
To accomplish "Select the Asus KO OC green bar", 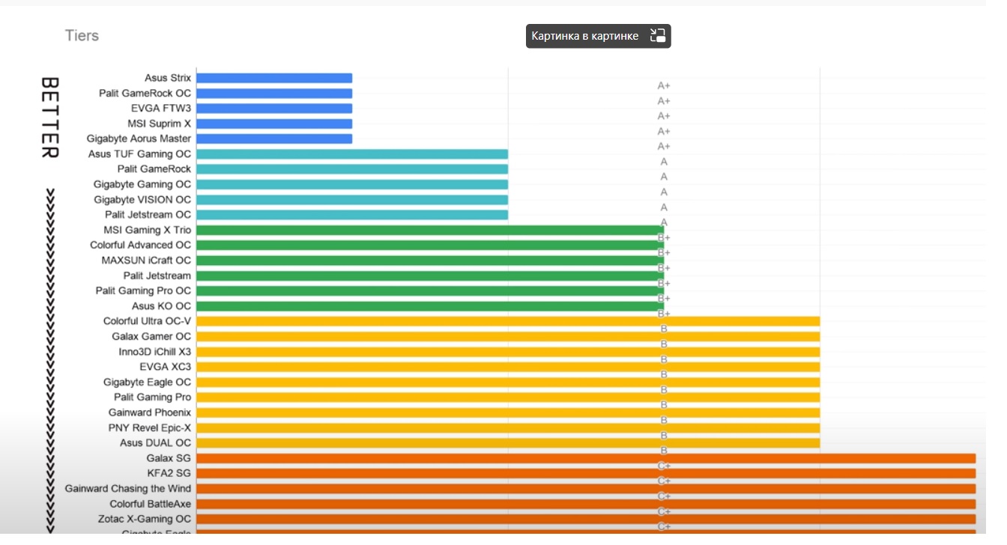I will [x=429, y=306].
